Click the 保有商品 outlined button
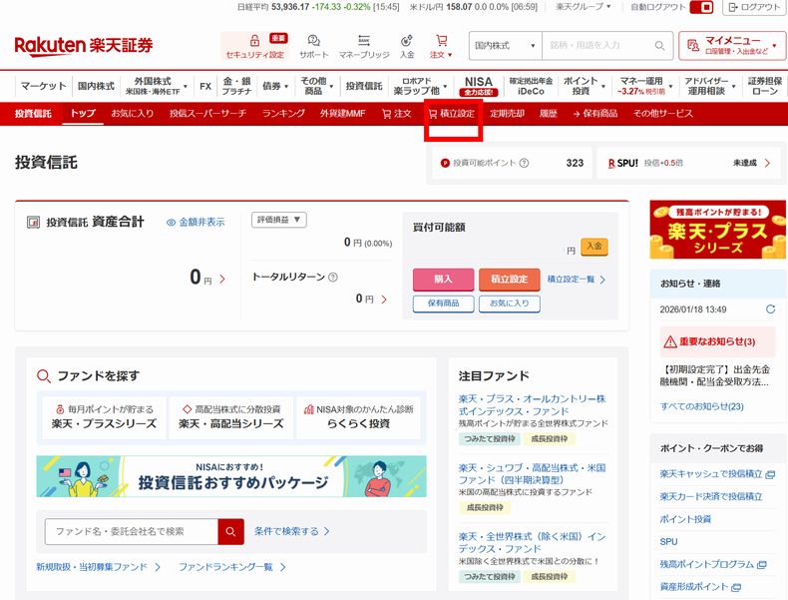 pyautogui.click(x=443, y=303)
